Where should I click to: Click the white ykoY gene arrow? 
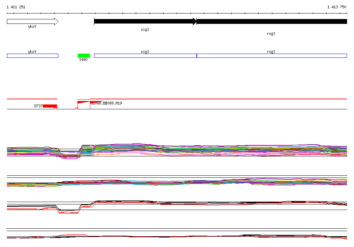pos(33,21)
